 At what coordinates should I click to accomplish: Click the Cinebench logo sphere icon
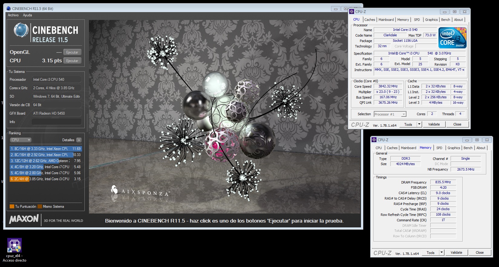(x=21, y=30)
